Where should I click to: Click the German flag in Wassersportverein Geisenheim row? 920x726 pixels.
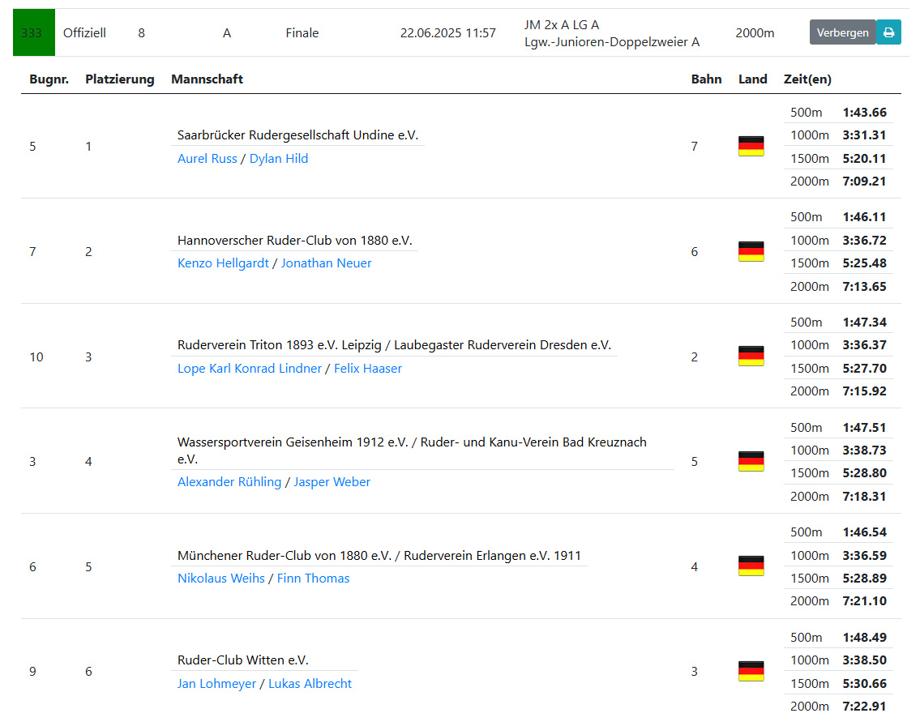[751, 462]
